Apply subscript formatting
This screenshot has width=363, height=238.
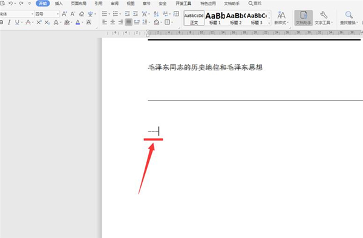pos(47,22)
